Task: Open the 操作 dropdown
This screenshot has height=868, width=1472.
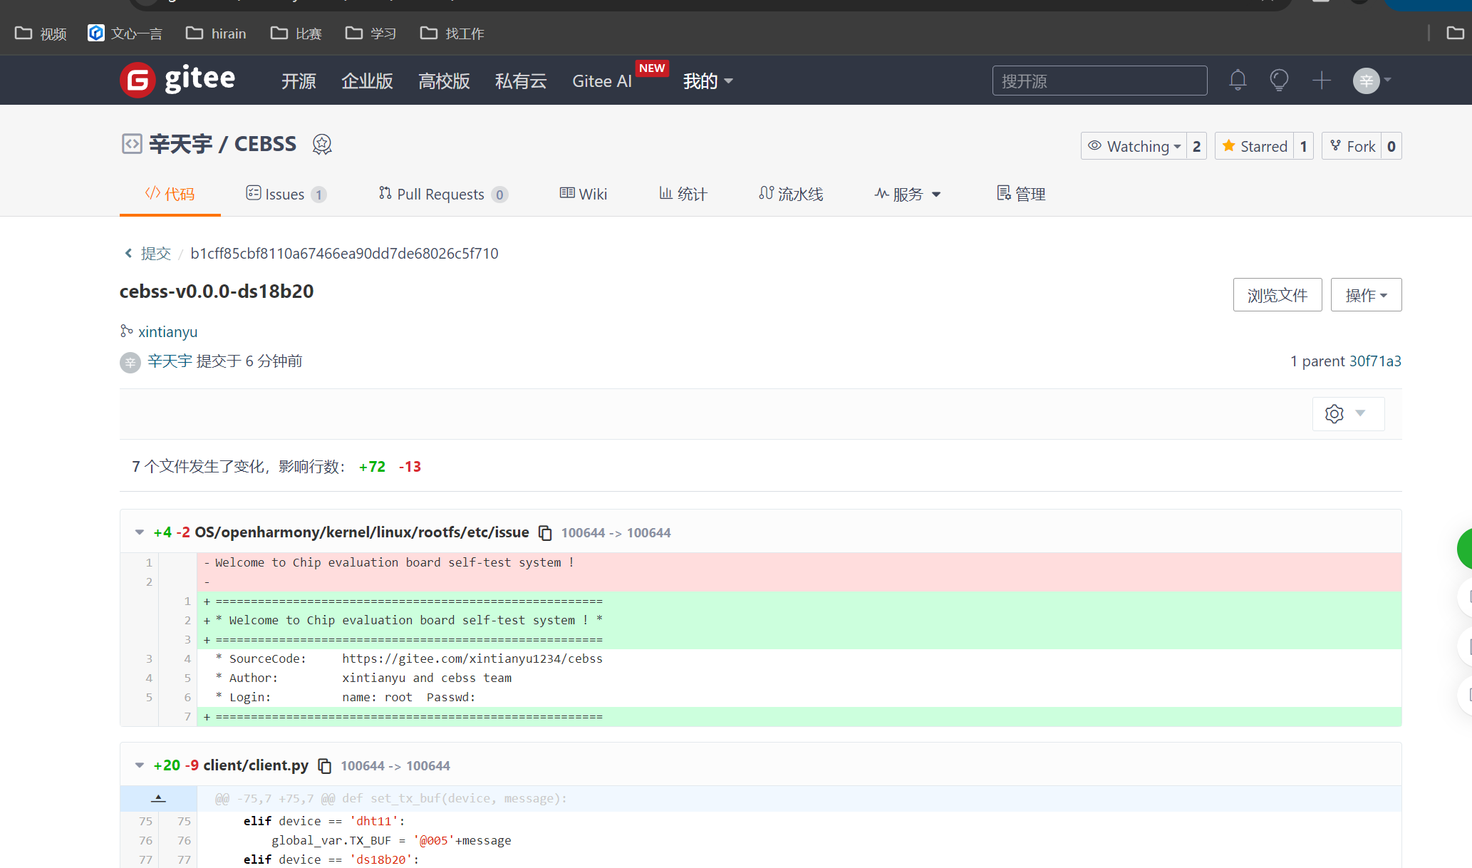Action: pos(1366,294)
